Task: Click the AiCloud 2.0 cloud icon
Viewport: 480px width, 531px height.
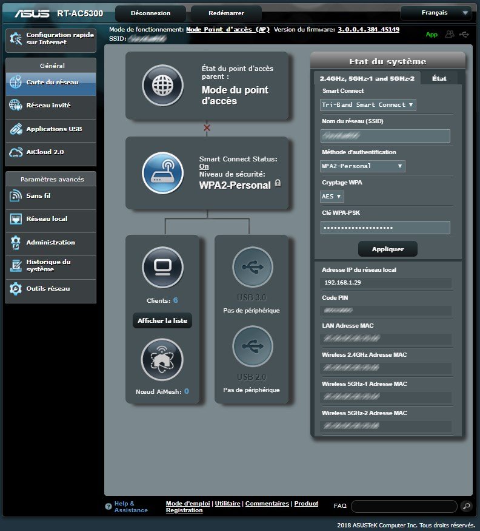Action: tap(16, 152)
